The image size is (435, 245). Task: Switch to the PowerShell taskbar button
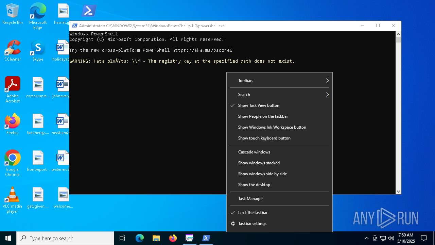point(206,238)
